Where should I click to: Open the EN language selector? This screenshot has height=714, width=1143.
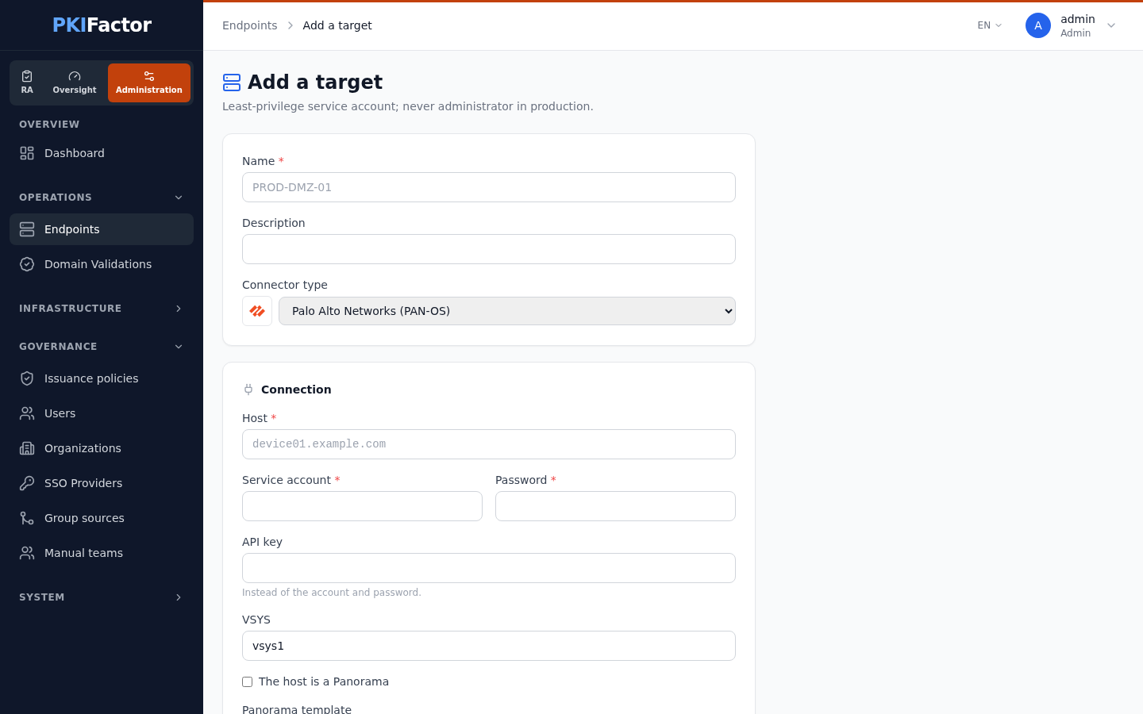tap(990, 25)
